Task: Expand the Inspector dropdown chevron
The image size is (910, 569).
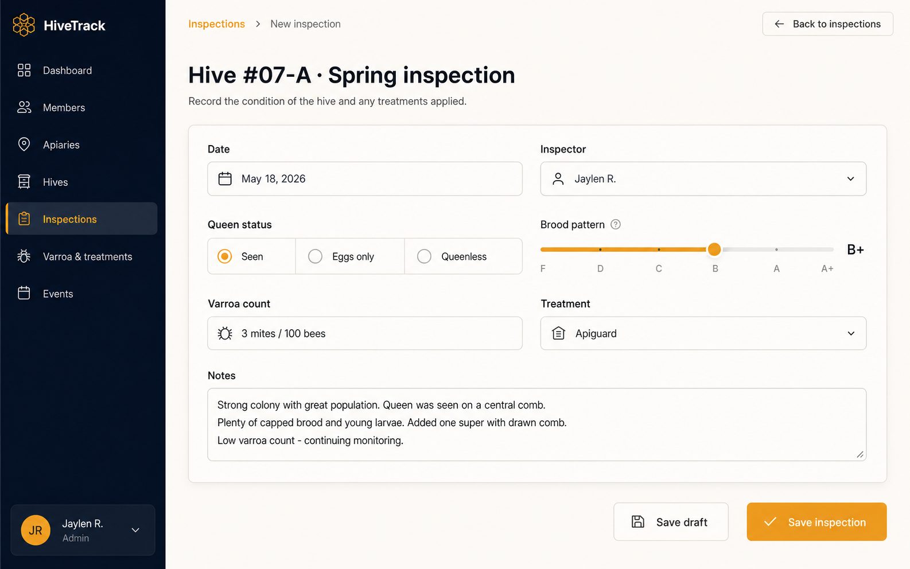Action: (x=851, y=178)
